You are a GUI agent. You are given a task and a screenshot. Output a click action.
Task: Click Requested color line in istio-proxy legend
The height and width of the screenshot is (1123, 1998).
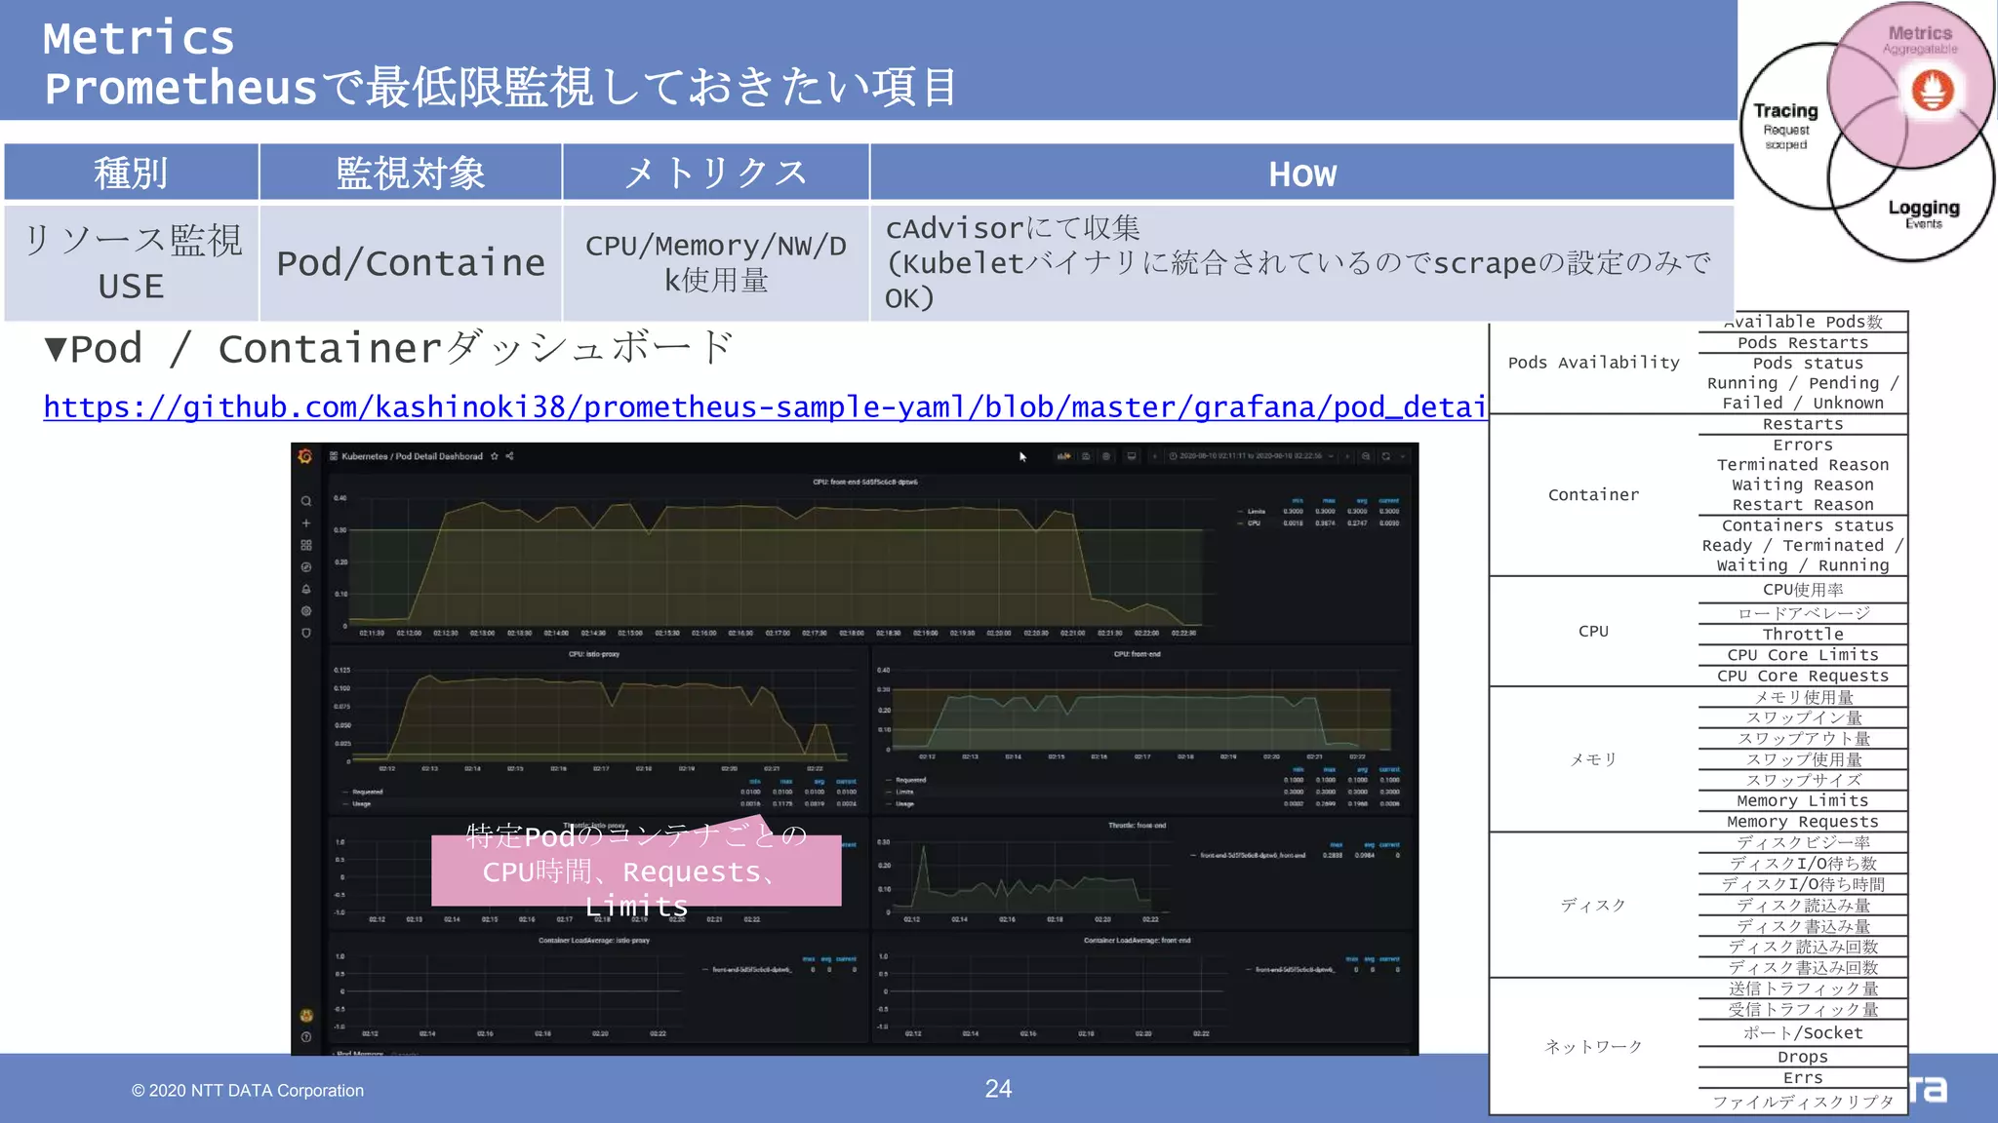(x=345, y=793)
